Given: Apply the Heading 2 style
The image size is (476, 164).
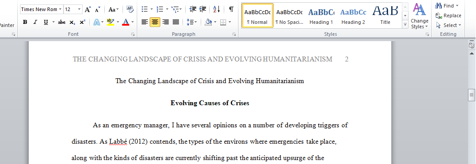Looking at the screenshot, I should (353, 15).
